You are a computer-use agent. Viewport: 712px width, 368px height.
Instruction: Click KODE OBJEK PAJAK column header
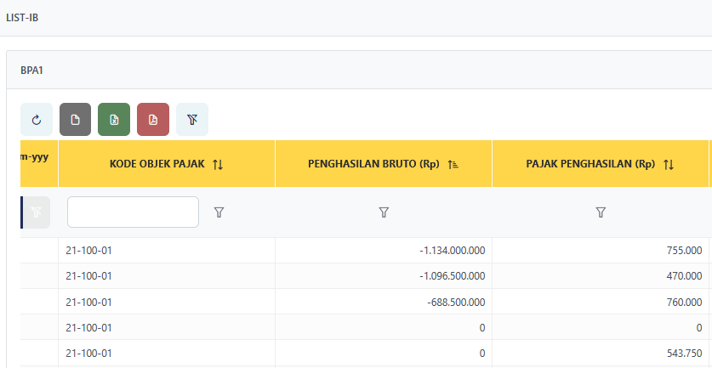tap(167, 164)
